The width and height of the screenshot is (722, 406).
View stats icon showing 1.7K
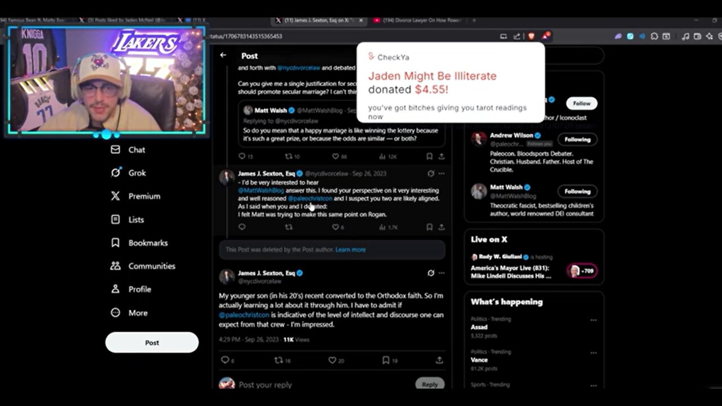[x=382, y=227]
